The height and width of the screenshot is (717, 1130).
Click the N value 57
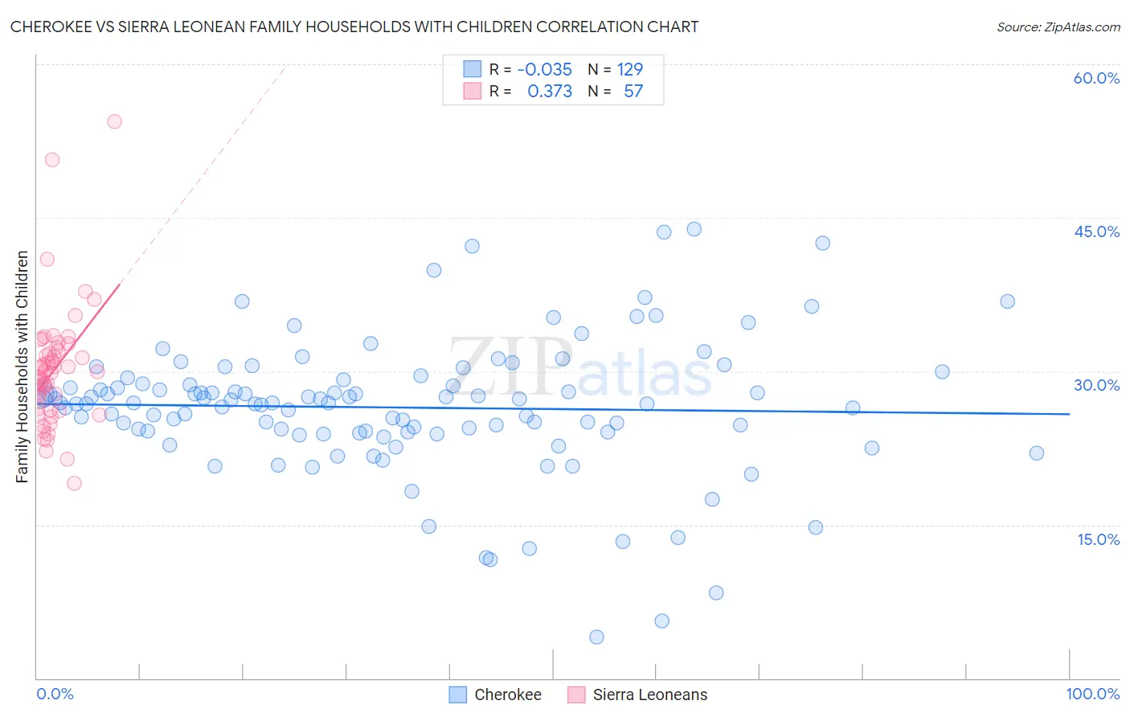click(633, 92)
